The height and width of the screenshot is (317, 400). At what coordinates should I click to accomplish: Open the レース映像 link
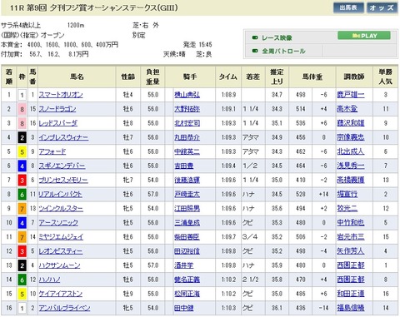[x=277, y=37]
